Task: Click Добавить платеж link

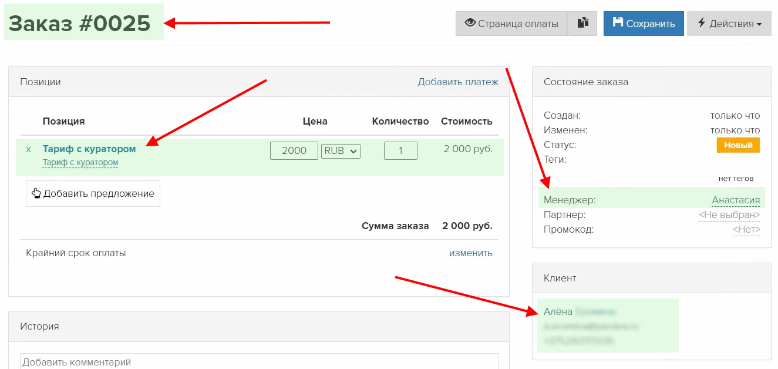Action: tap(457, 82)
